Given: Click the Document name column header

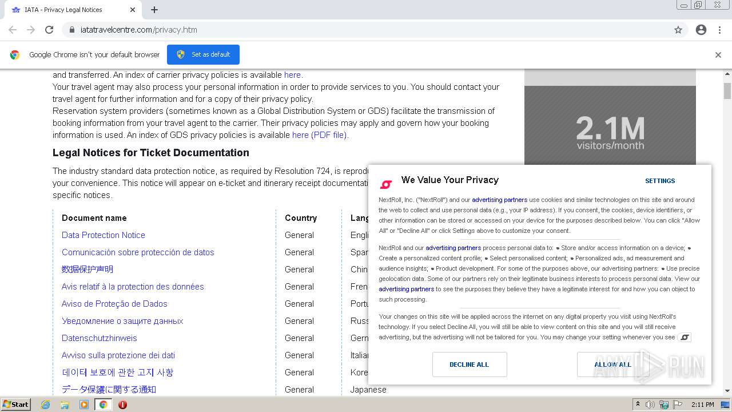Looking at the screenshot, I should point(94,218).
